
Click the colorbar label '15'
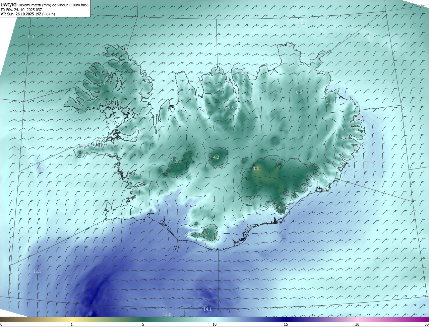[x=286, y=324]
